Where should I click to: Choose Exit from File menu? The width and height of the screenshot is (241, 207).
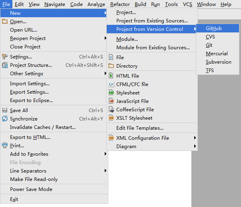pos(54,199)
